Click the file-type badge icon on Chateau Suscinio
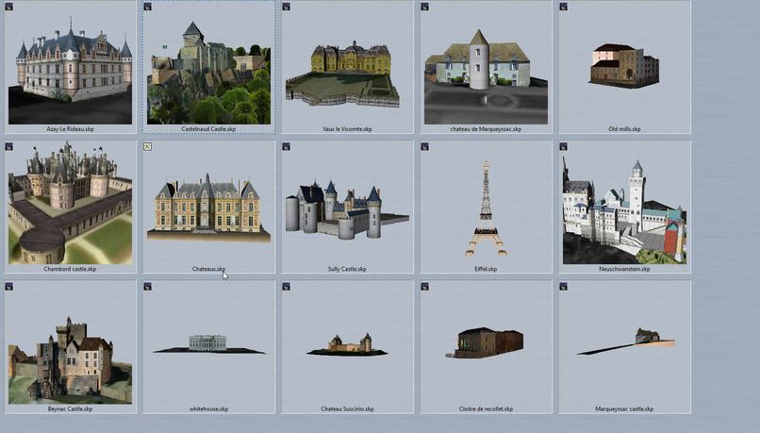The width and height of the screenshot is (760, 433). 286,287
